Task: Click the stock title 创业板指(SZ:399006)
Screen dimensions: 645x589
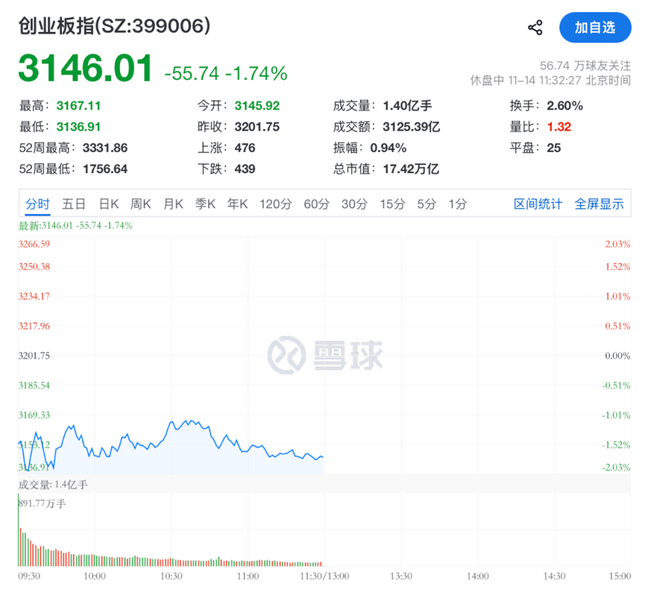Action: pyautogui.click(x=112, y=25)
